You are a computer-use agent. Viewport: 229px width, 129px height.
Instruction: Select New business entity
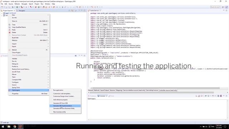(65, 112)
